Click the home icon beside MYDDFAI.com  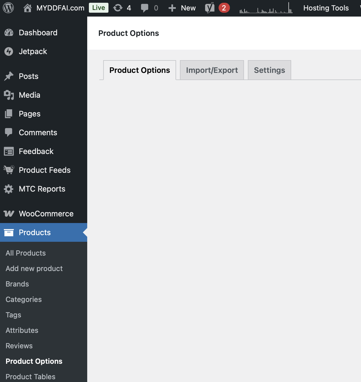[x=27, y=8]
